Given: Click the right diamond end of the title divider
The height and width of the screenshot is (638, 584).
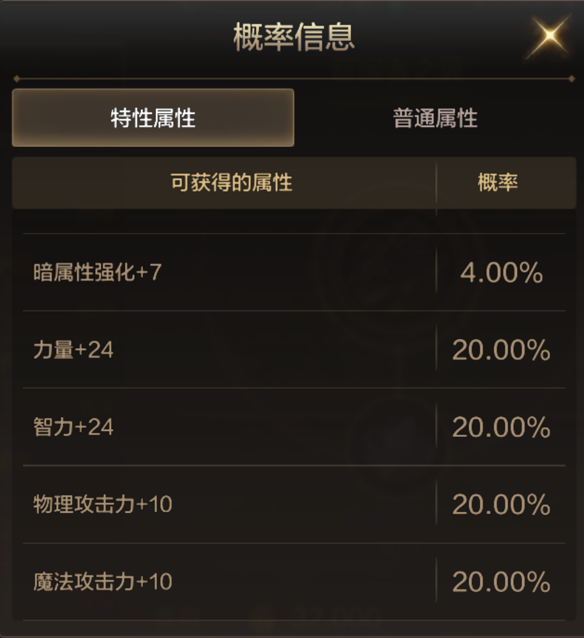Looking at the screenshot, I should pos(572,79).
